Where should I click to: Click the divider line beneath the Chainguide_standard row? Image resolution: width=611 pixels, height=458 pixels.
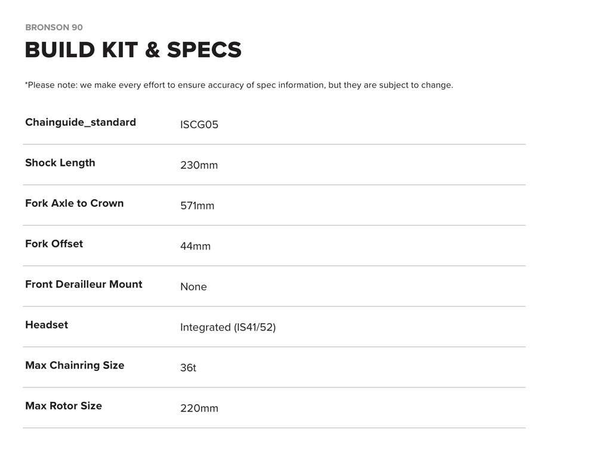point(274,144)
